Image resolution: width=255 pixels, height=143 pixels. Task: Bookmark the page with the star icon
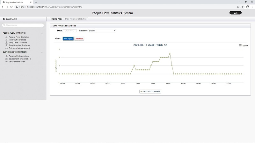[x=243, y=7]
